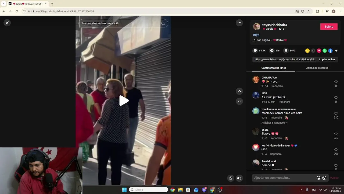Click the Windows taskbar Search box
Screen dimensions: 344x194
tap(149, 190)
